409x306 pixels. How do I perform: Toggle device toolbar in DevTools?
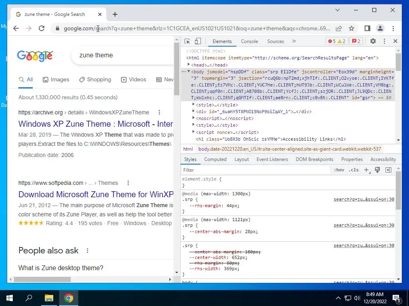[x=198, y=41]
